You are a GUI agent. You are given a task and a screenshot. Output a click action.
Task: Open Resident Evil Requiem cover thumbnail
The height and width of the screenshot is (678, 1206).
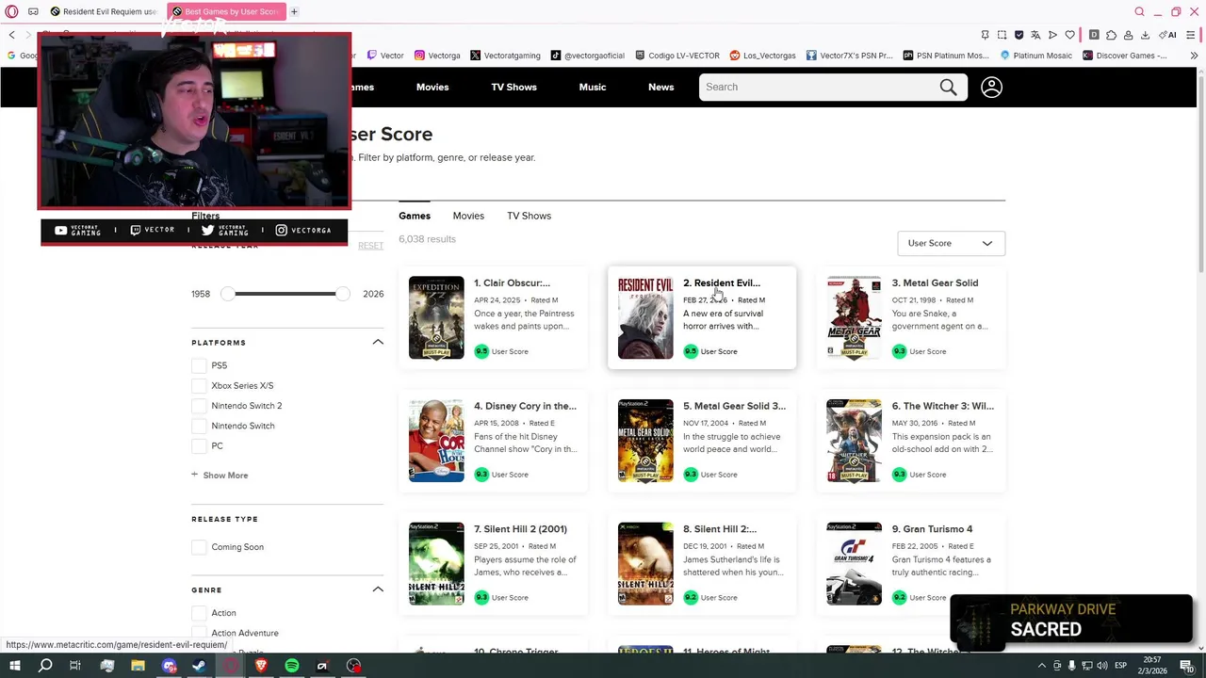(x=645, y=317)
